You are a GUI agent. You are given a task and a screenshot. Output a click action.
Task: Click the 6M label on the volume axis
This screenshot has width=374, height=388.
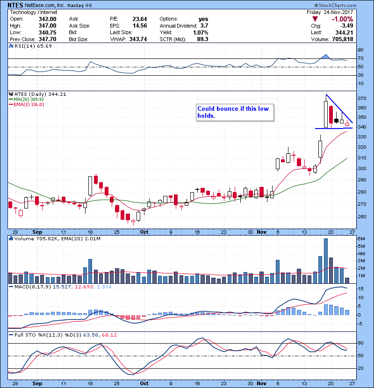pos(361,239)
